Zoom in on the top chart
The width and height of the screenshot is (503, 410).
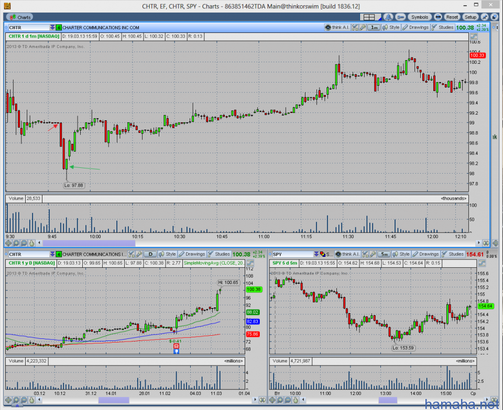click(16, 243)
